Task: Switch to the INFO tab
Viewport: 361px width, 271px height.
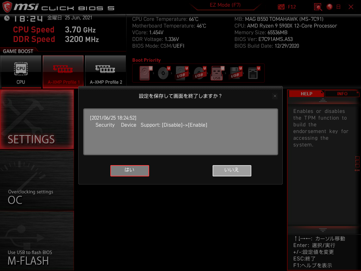Action: pyautogui.click(x=342, y=94)
